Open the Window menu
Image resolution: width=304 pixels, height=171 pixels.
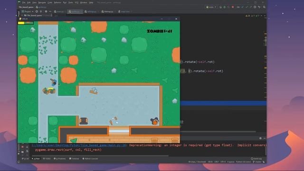click(x=84, y=3)
